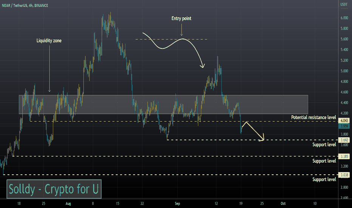Image resolution: width=352 pixels, height=208 pixels.
Task: Click the Sep label on the time axis
Action: pyautogui.click(x=178, y=204)
